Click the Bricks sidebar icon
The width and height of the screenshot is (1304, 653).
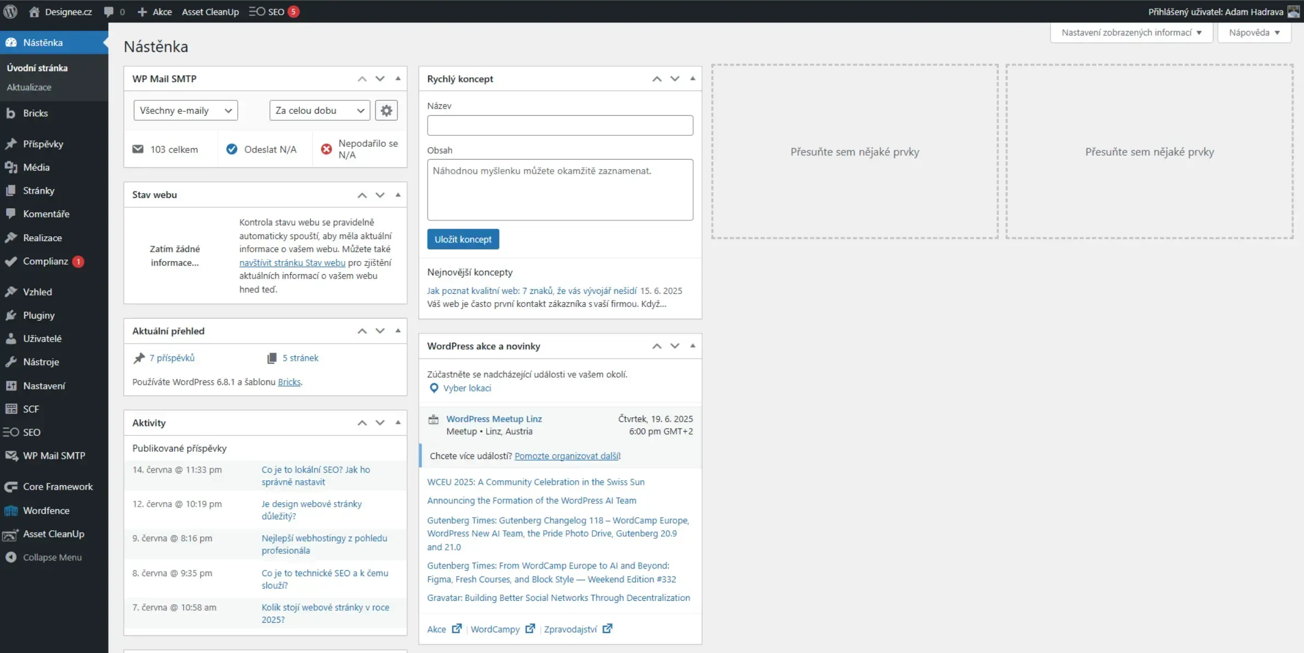click(11, 113)
